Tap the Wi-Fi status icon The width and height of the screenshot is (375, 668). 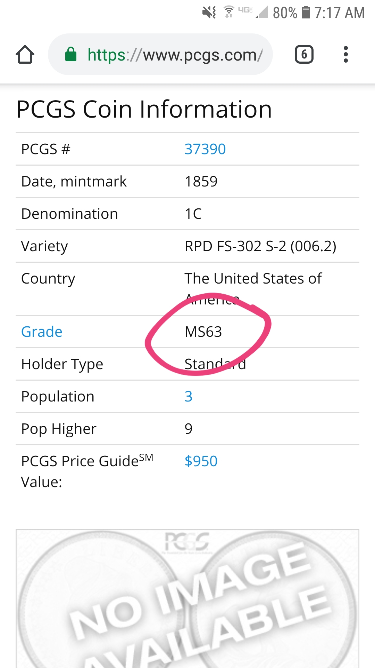tap(229, 12)
